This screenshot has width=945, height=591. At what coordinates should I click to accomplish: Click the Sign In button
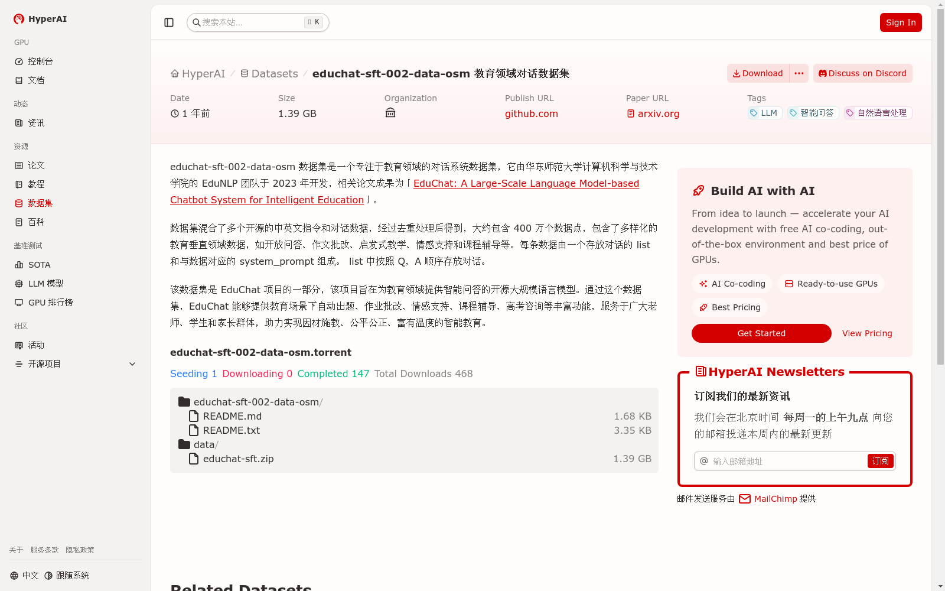click(x=901, y=22)
